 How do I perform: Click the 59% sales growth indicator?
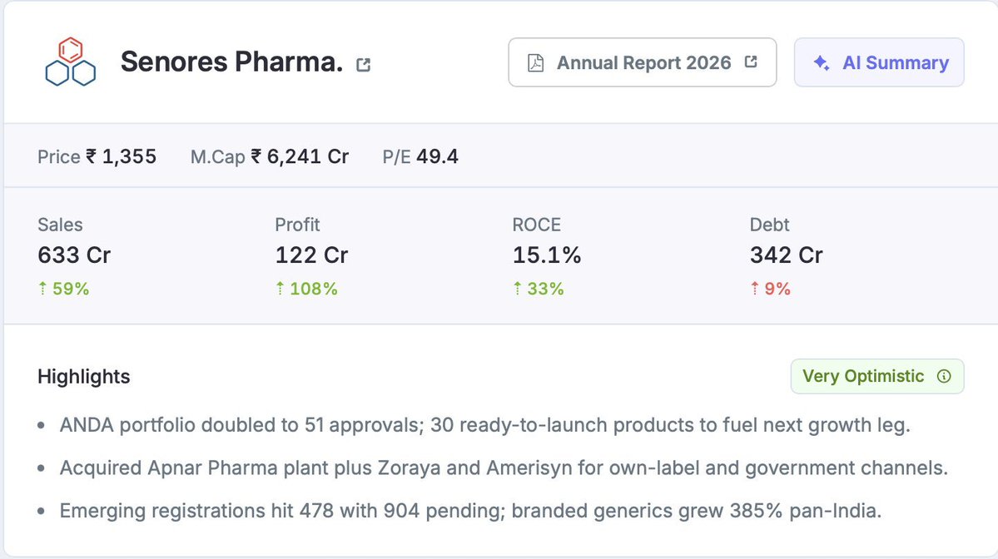click(x=63, y=289)
